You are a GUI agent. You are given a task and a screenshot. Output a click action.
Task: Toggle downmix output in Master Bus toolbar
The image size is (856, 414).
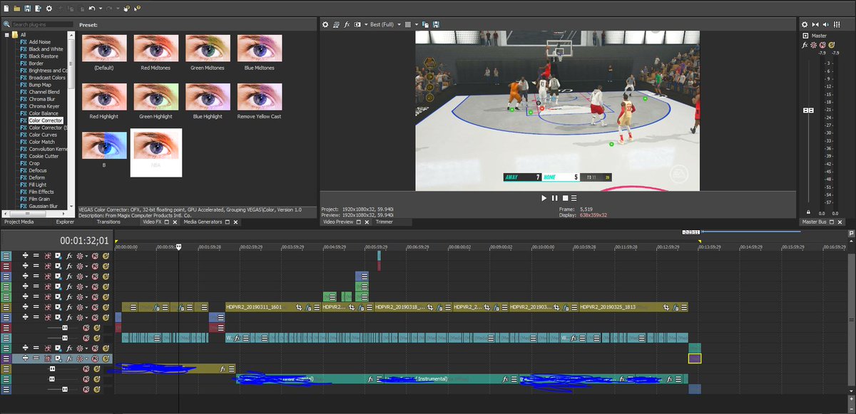[815, 24]
